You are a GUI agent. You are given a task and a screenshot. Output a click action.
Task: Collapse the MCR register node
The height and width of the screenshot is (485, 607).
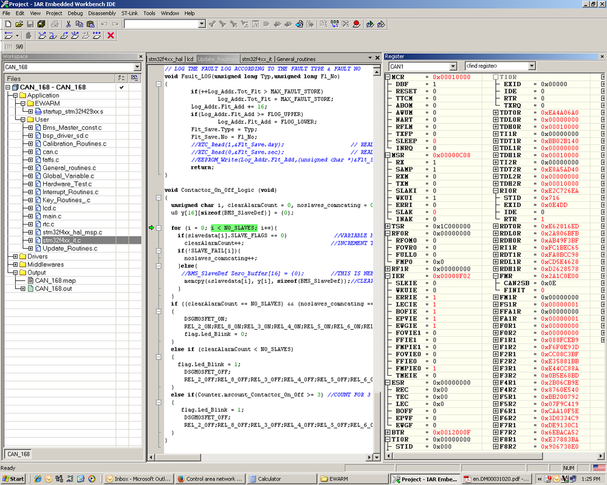pos(388,77)
